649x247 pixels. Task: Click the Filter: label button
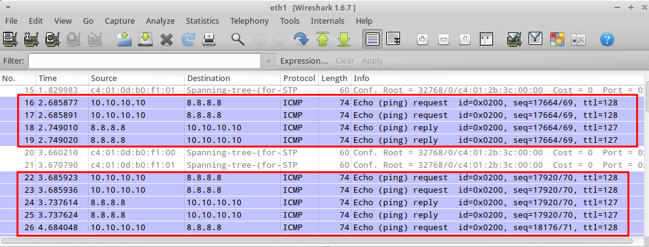coord(14,61)
